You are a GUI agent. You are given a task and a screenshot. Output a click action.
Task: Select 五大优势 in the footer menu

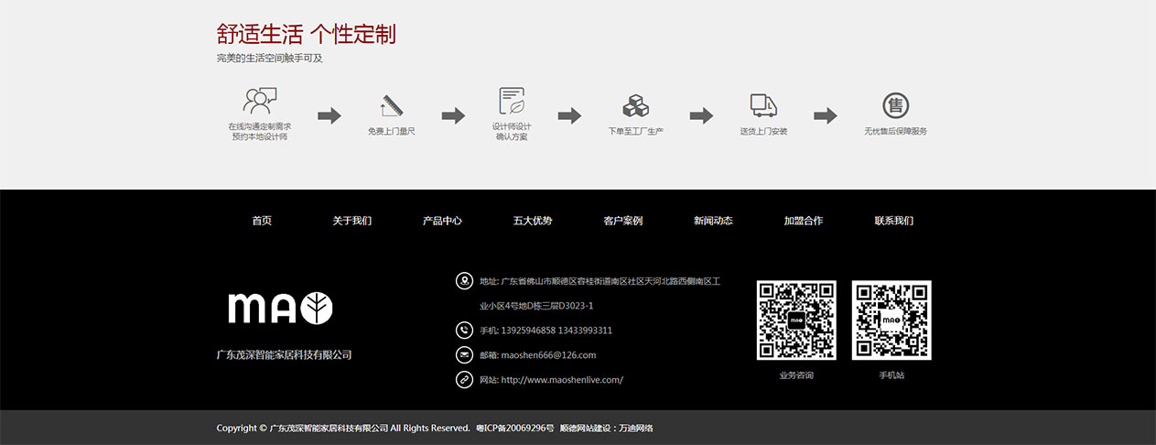click(533, 221)
